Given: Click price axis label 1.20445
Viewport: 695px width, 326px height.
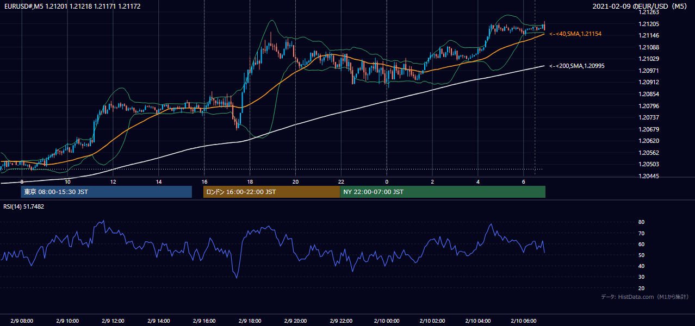Looking at the screenshot, I should pos(649,176).
